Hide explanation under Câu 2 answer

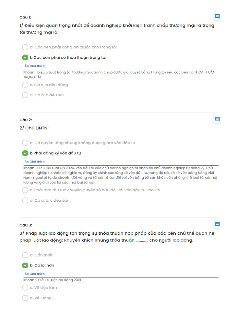tap(35, 161)
